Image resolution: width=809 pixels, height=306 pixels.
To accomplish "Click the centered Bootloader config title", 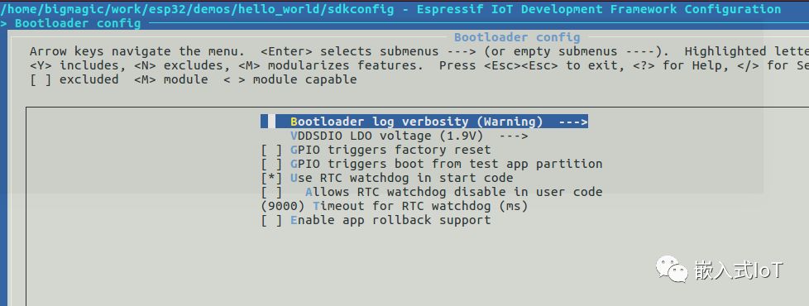I will pos(517,37).
